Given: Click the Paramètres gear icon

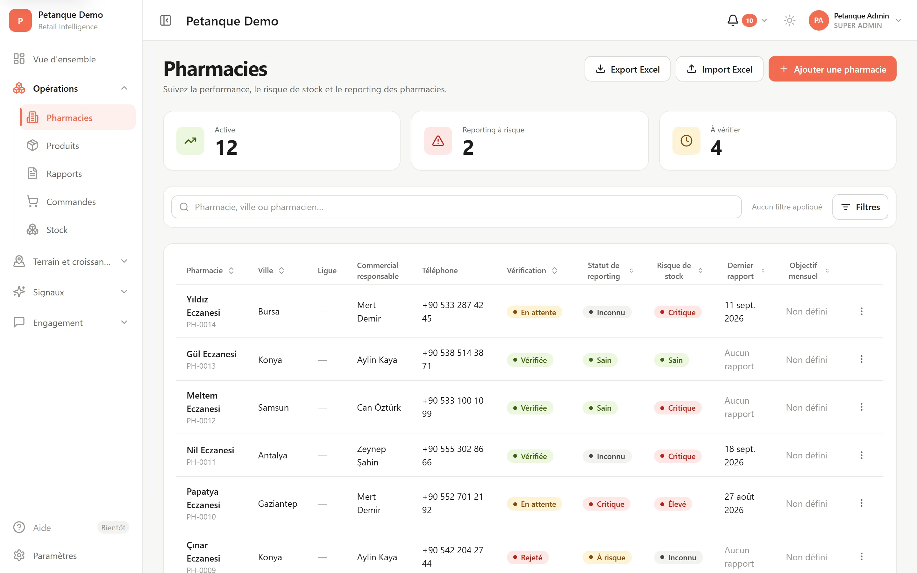Looking at the screenshot, I should (x=19, y=555).
